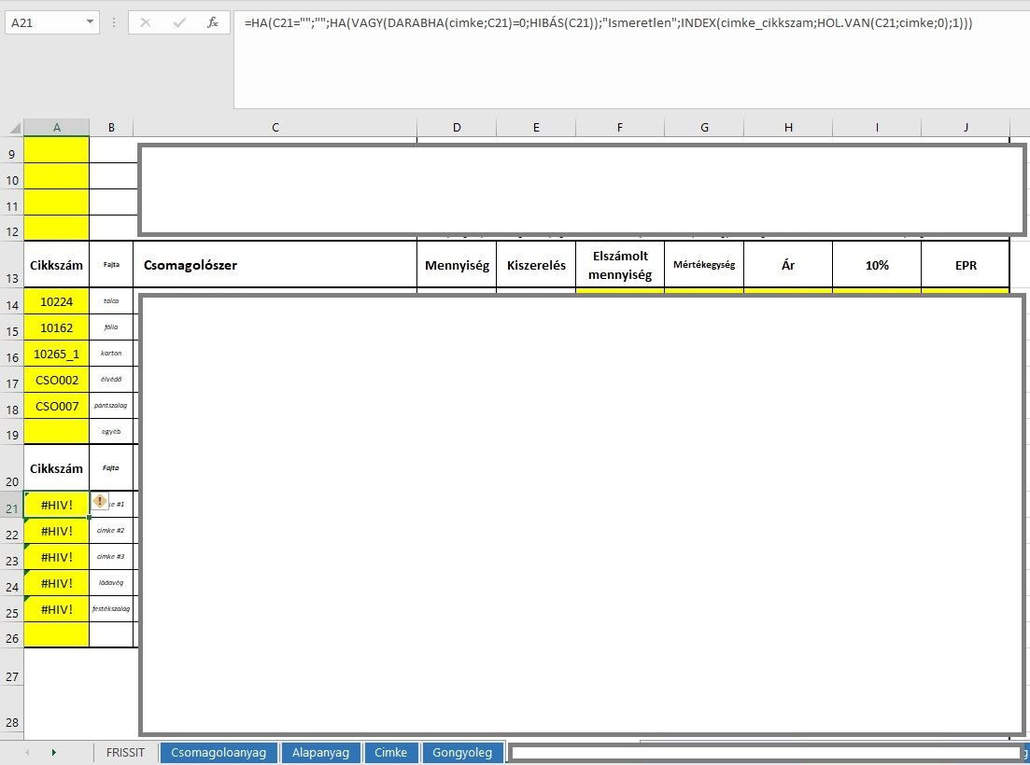Screen dimensions: 1030x765
Task: Select column C header
Action: [x=275, y=127]
